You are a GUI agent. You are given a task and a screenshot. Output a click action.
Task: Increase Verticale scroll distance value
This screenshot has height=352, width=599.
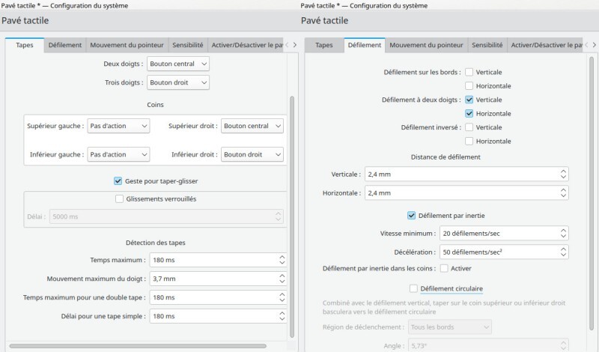[563, 171]
